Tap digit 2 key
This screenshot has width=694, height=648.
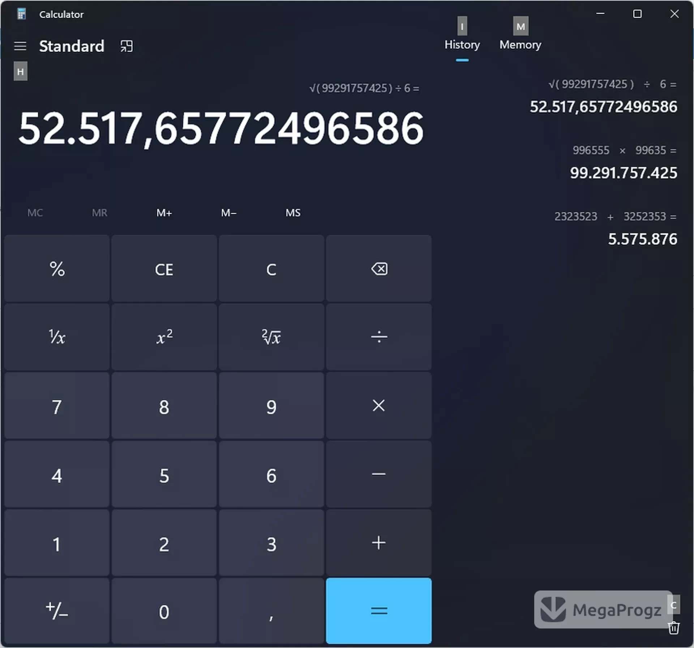click(164, 543)
